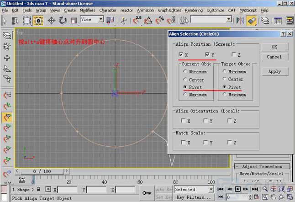Click the X coordinate input field
Screen dimensions: 295x202
(x=68, y=189)
